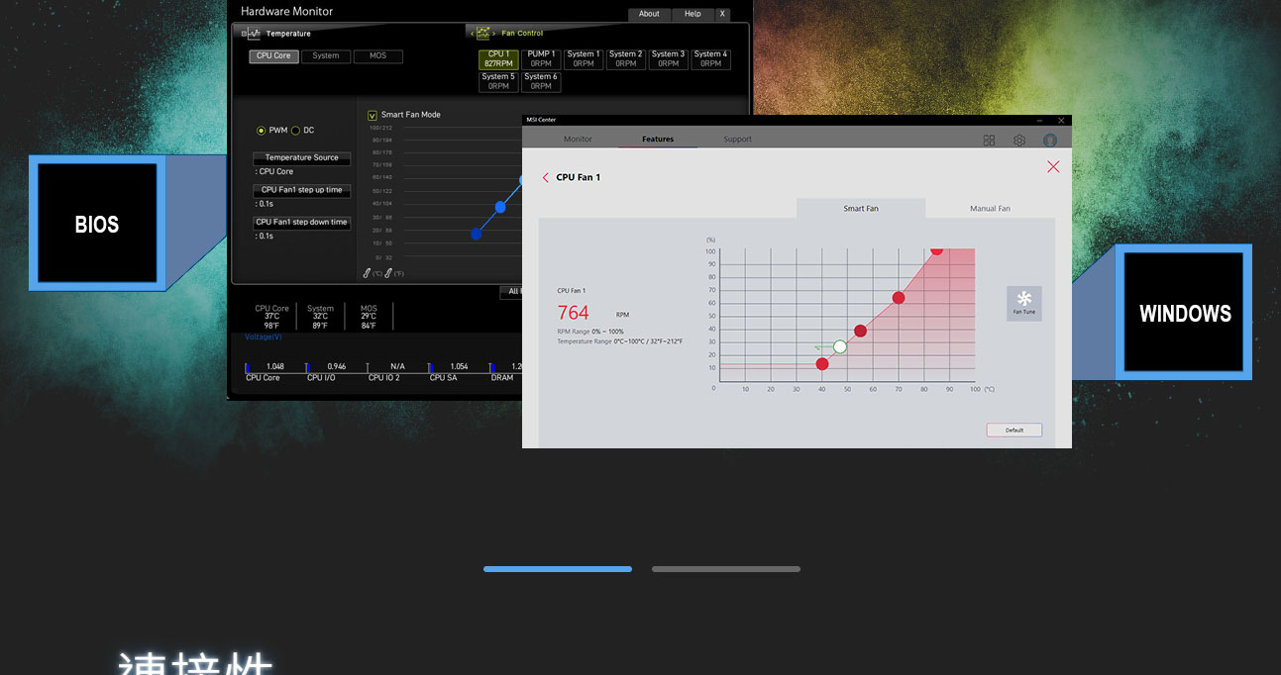Click the Celsius thermometer icon in Hardware Monitor
The image size is (1281, 675).
(x=368, y=273)
